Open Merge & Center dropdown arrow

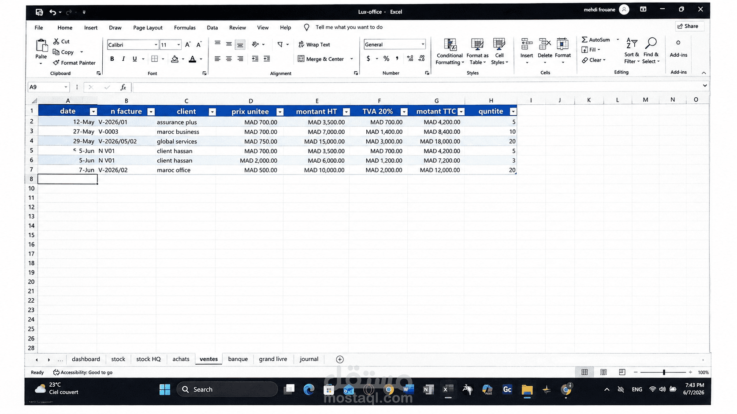click(352, 59)
